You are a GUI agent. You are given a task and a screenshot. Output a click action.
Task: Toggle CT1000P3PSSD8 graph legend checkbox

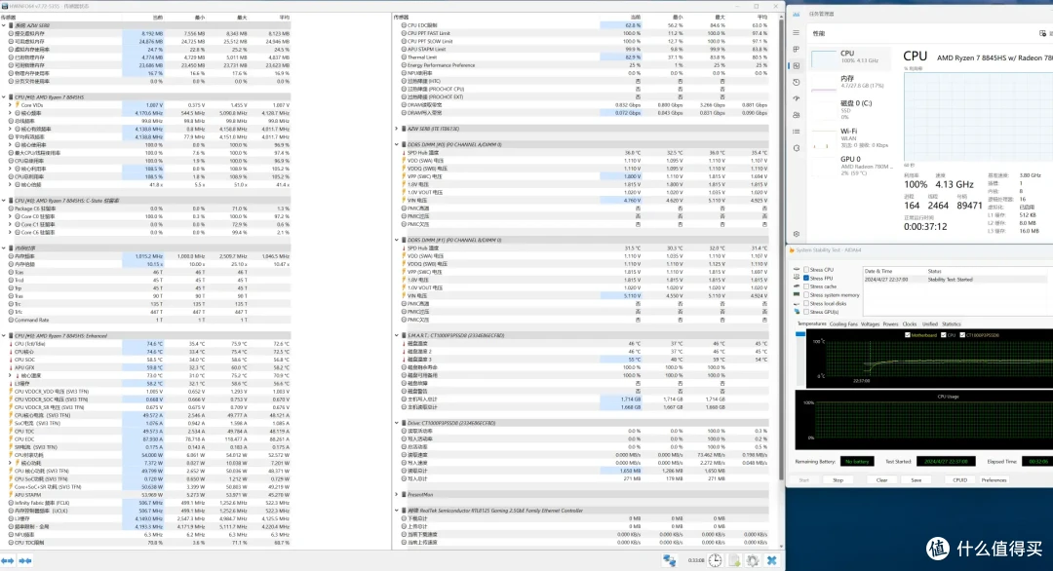click(962, 335)
